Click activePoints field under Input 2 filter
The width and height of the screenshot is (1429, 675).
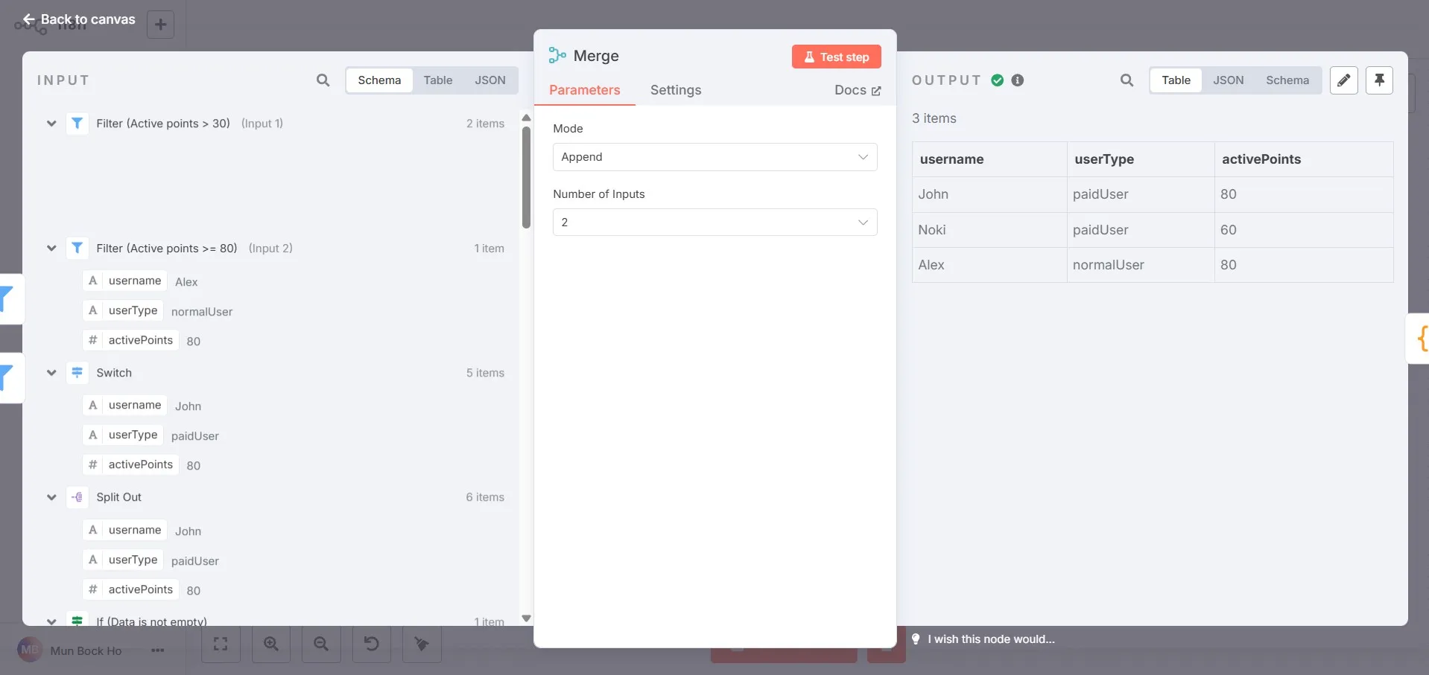[130, 340]
